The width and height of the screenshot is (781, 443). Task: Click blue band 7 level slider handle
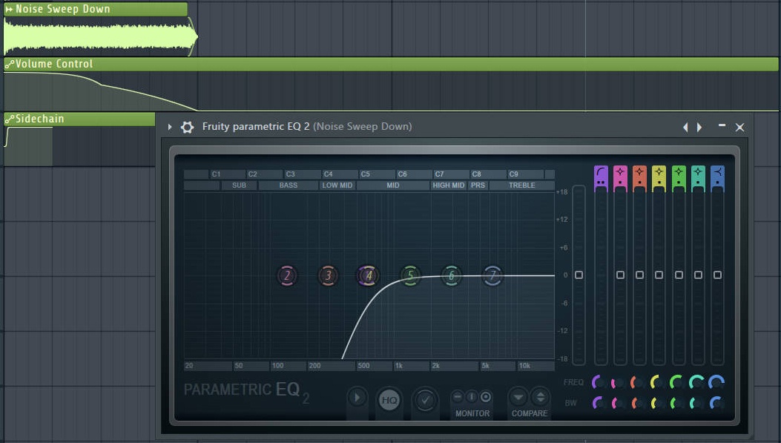pyautogui.click(x=717, y=275)
